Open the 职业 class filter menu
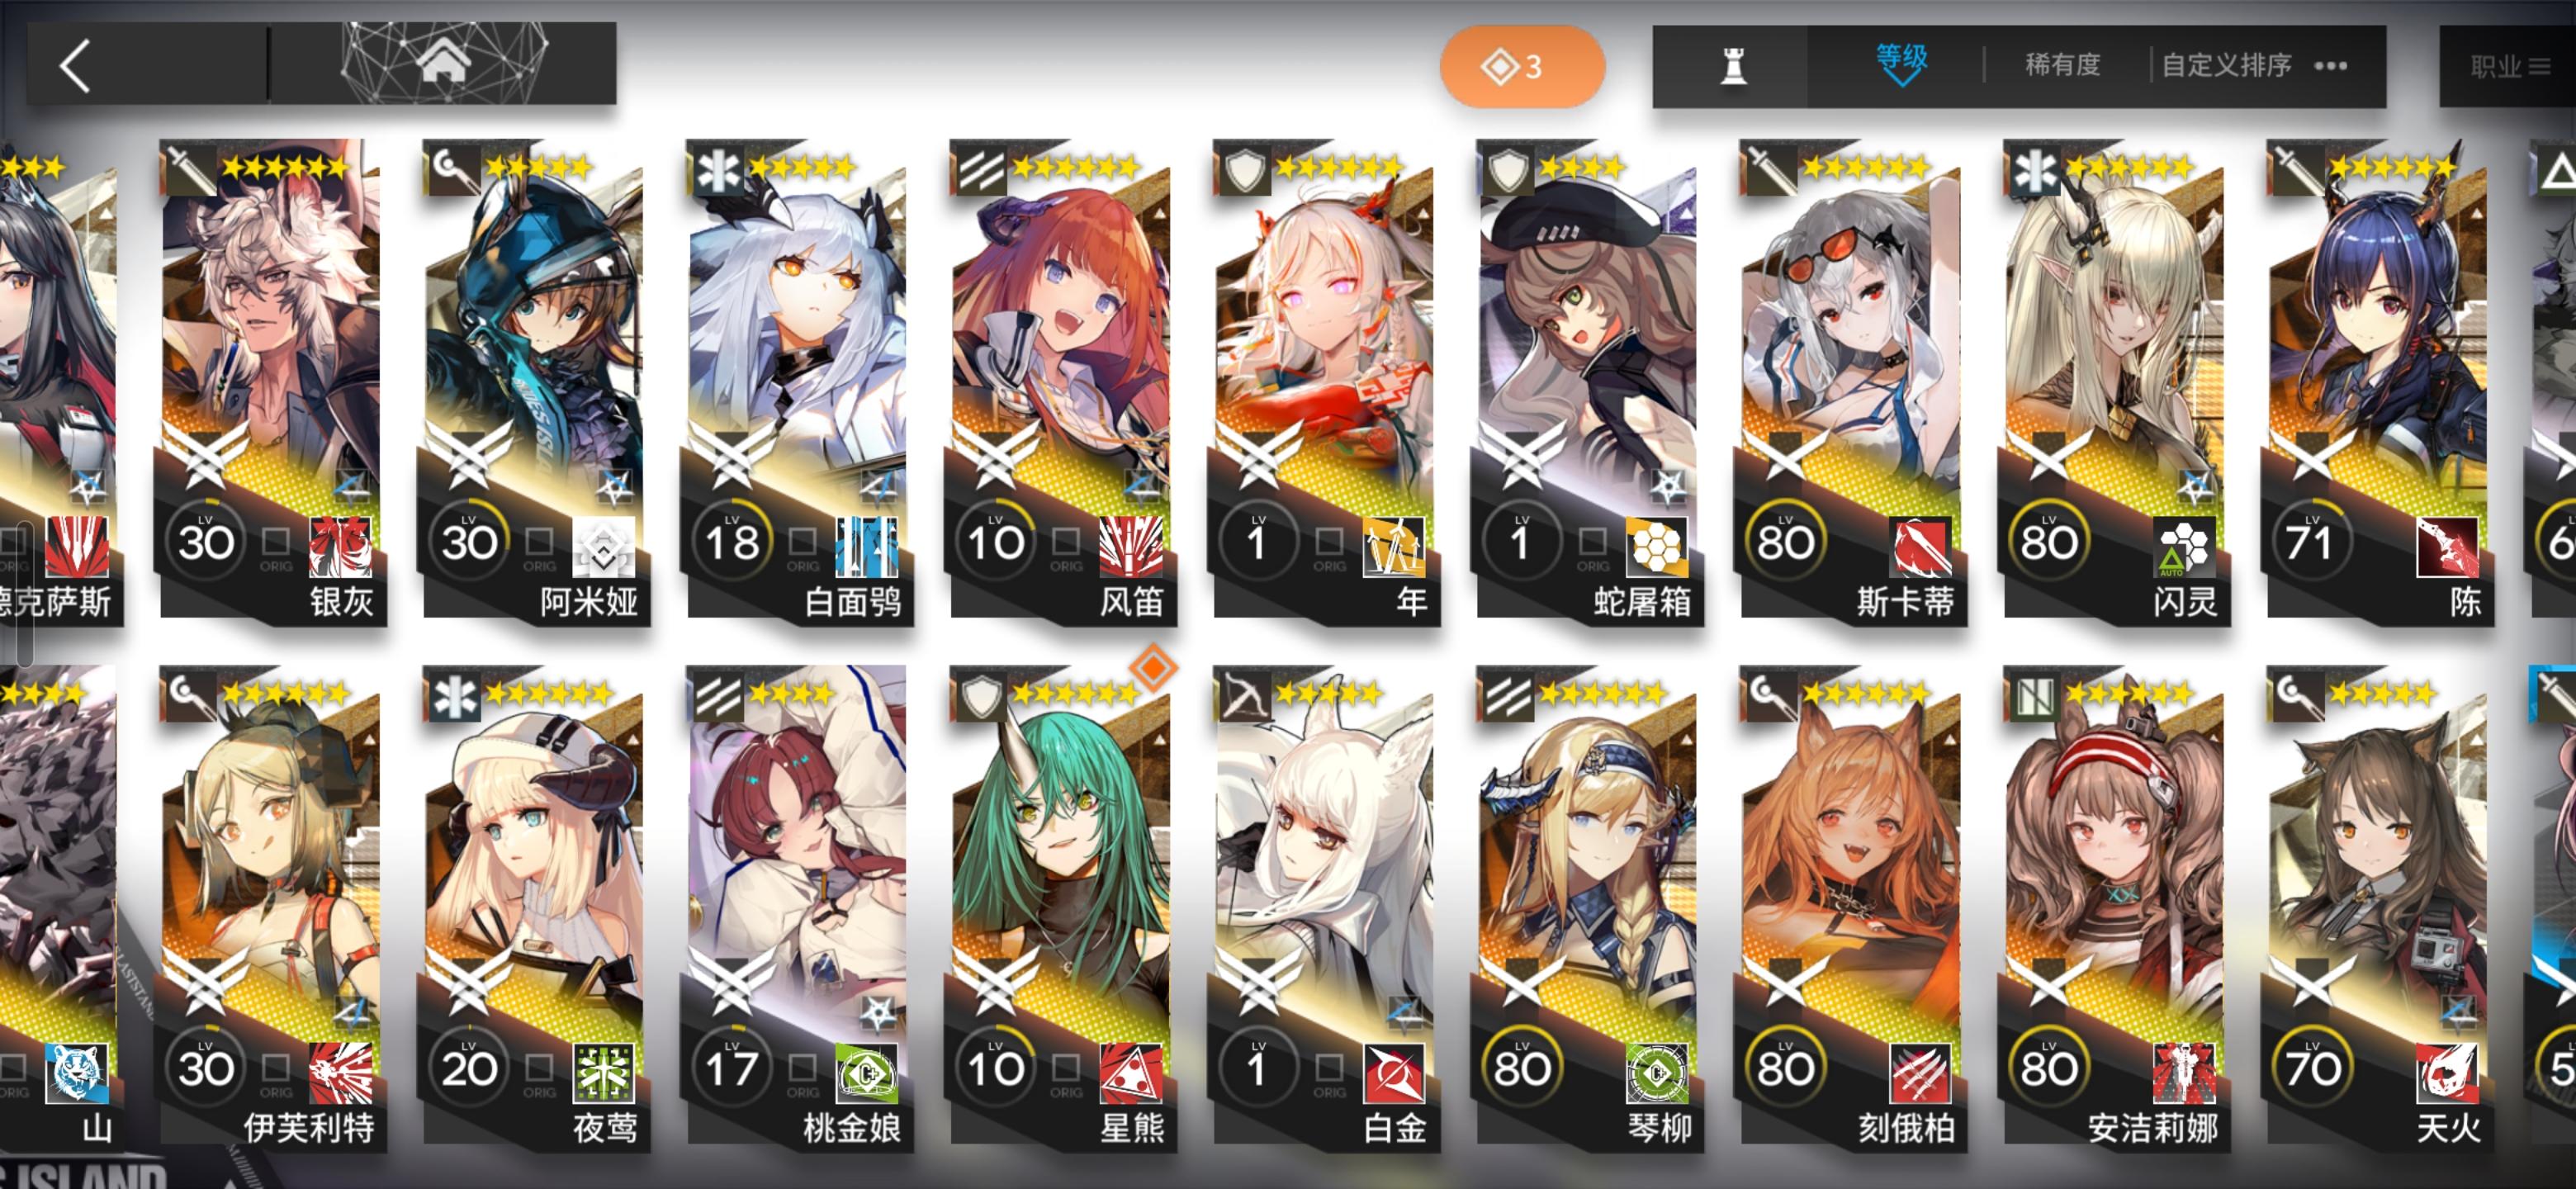The image size is (2576, 1189). click(x=2509, y=67)
